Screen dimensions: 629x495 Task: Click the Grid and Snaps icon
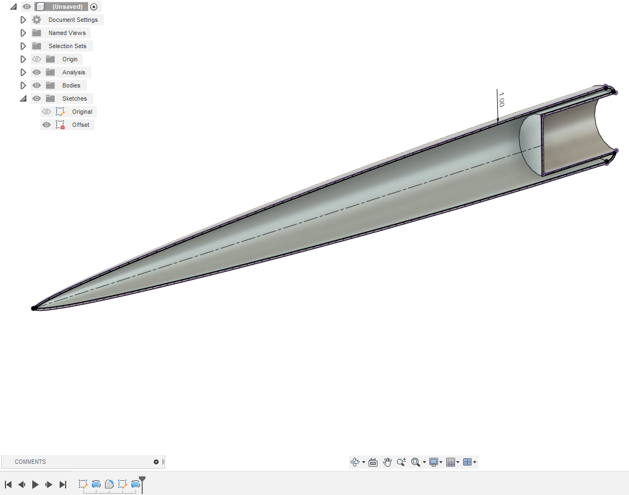tap(451, 462)
